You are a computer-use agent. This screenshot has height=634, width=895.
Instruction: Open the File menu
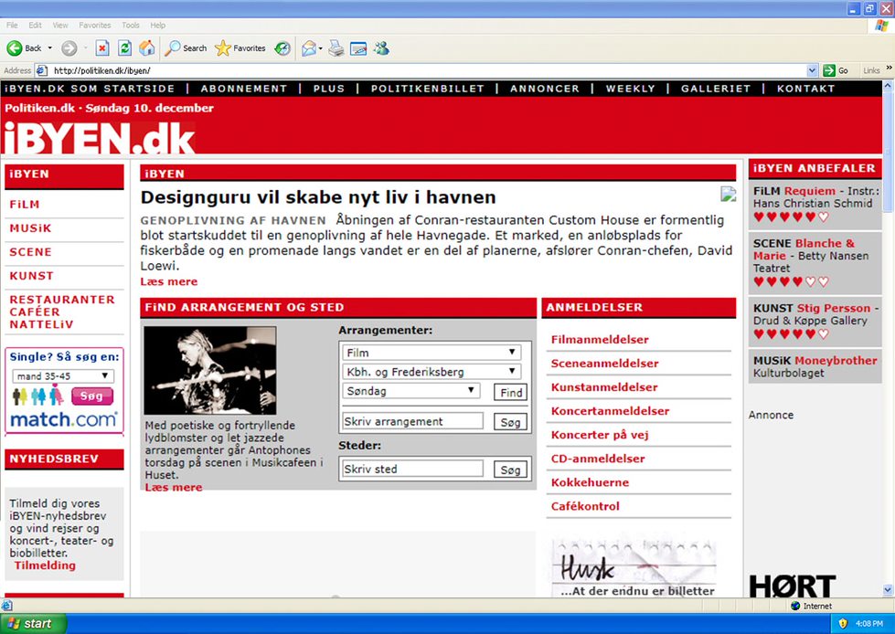(x=12, y=25)
